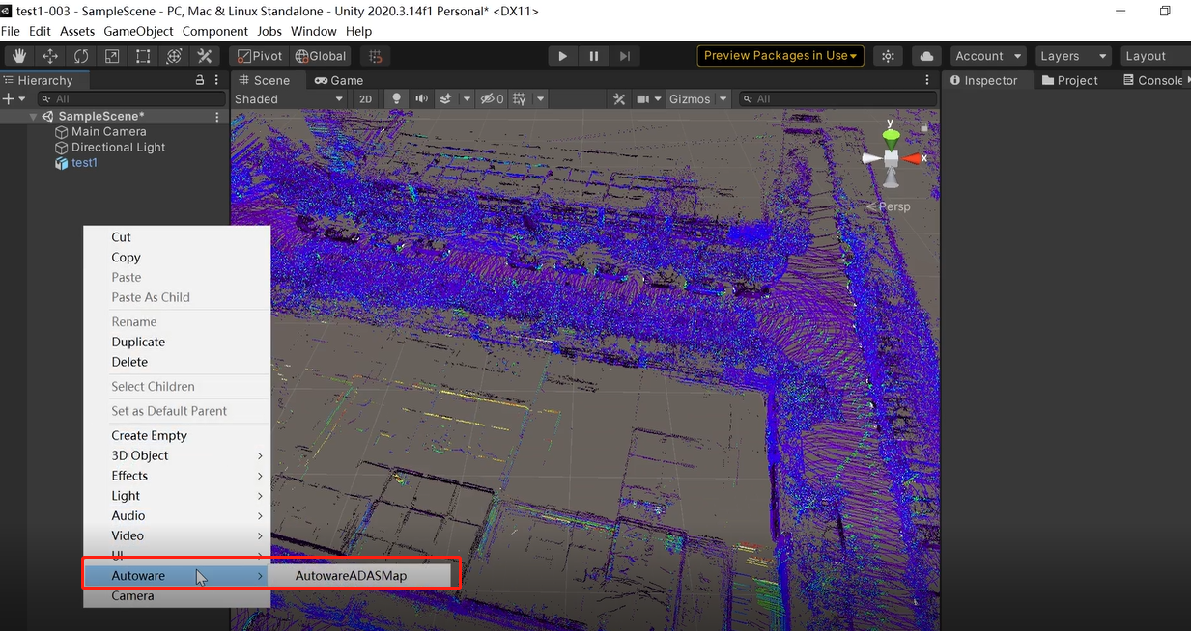Open SampleScene options kebab menu

[x=217, y=117]
